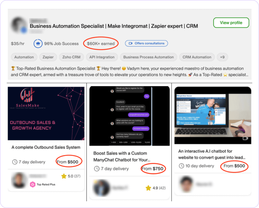
Task: Select the API Integration skill tag
Action: coord(102,57)
